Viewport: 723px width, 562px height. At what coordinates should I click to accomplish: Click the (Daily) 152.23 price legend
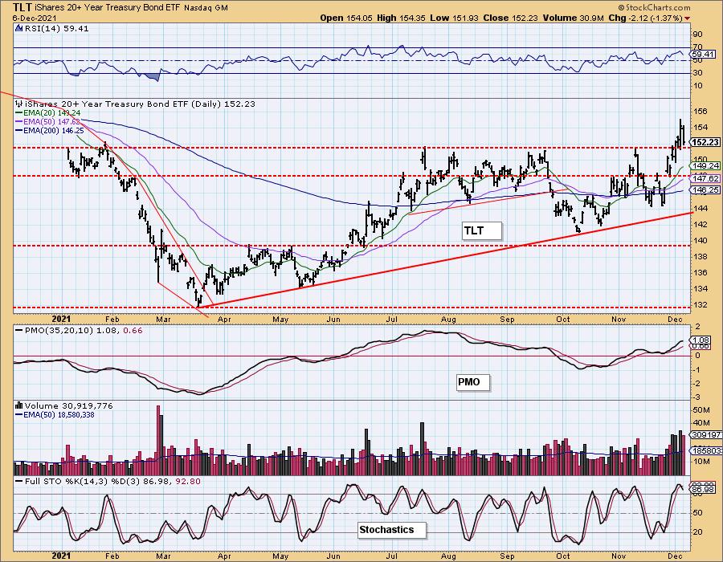223,104
